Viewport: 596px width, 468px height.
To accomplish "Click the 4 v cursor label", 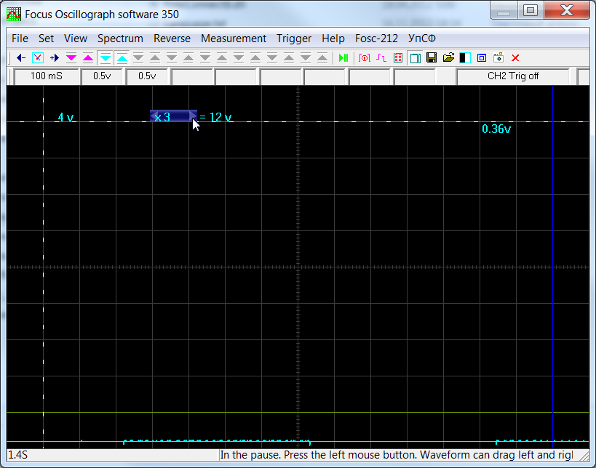I will [65, 117].
